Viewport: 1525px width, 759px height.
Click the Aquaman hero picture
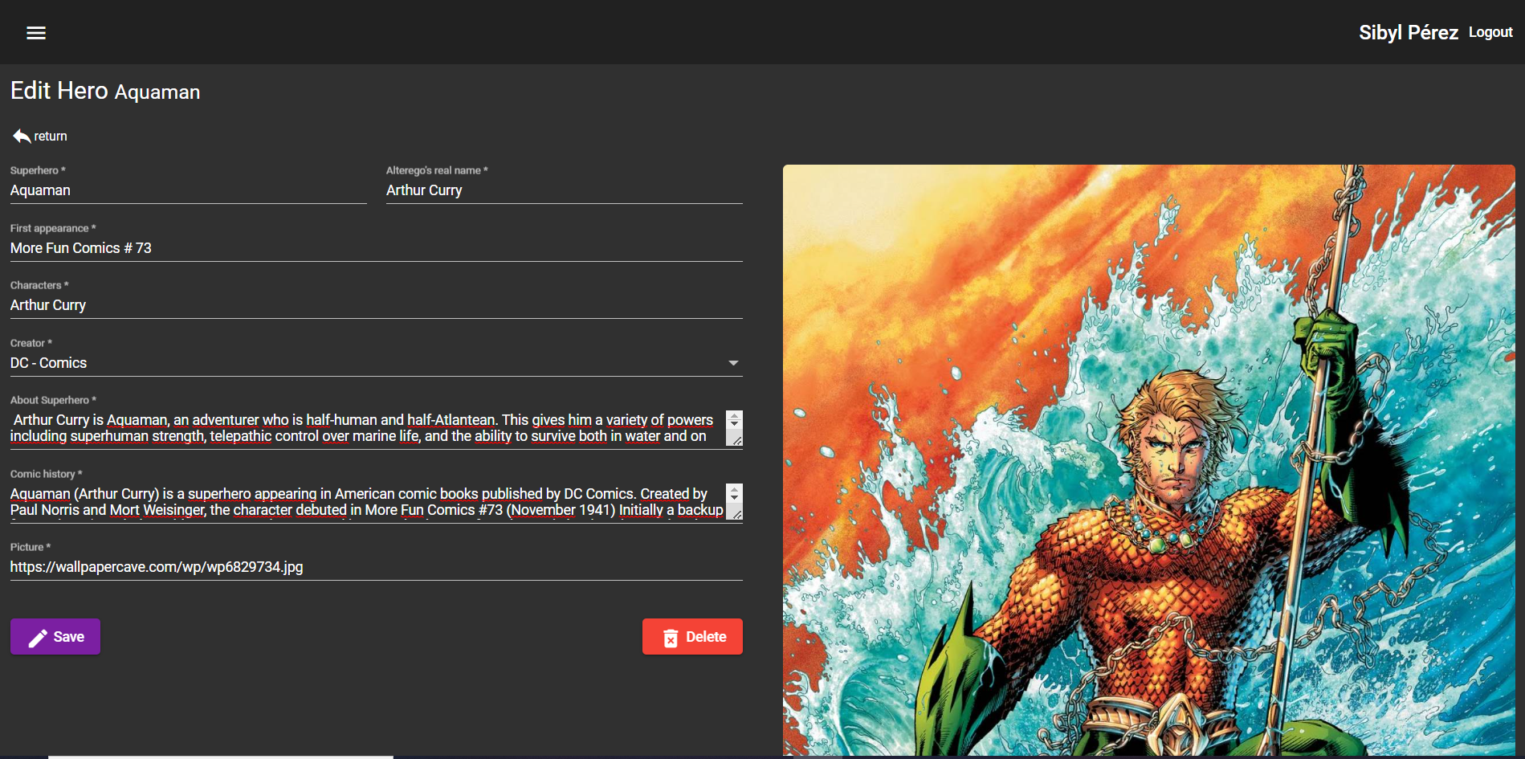[x=1149, y=460]
